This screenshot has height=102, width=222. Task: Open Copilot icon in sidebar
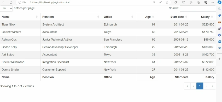(x=219, y=2)
